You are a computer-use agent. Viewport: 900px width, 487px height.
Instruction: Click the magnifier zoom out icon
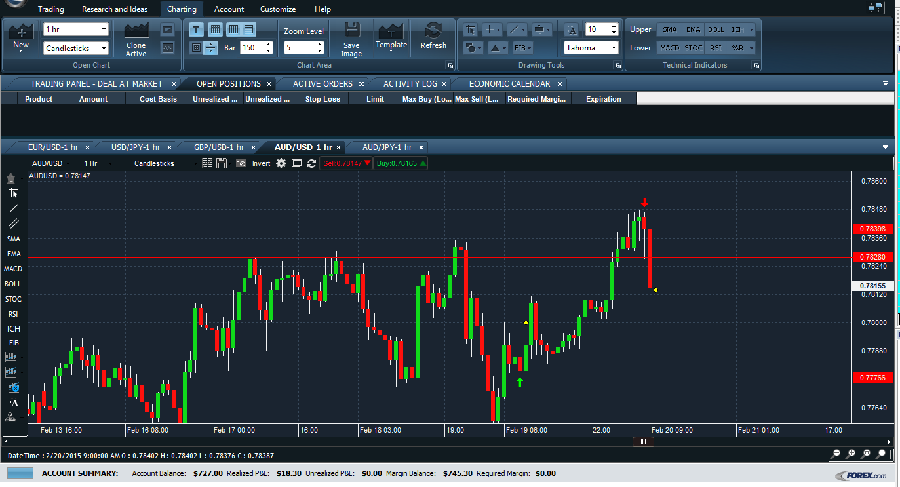point(836,454)
